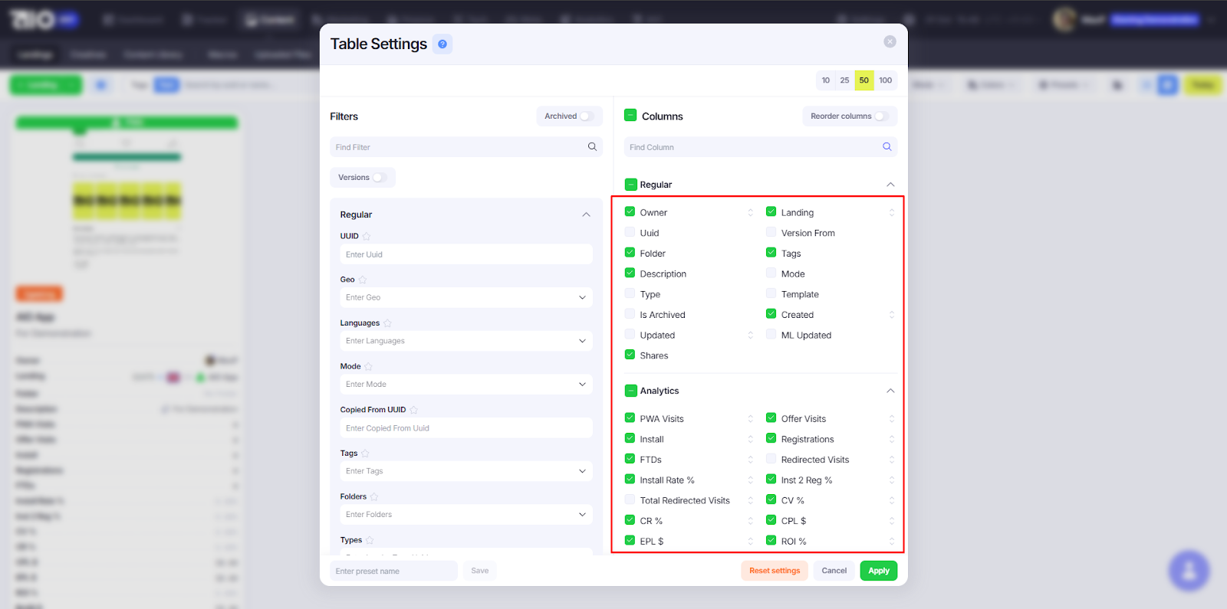The height and width of the screenshot is (609, 1227).
Task: Click the Apply button
Action: click(878, 571)
